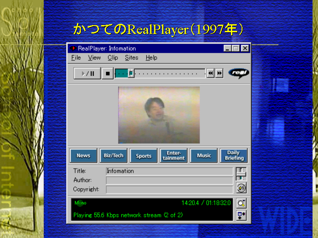Minimize the RealPlayer window
The width and height of the screenshot is (318, 238).
click(x=227, y=48)
